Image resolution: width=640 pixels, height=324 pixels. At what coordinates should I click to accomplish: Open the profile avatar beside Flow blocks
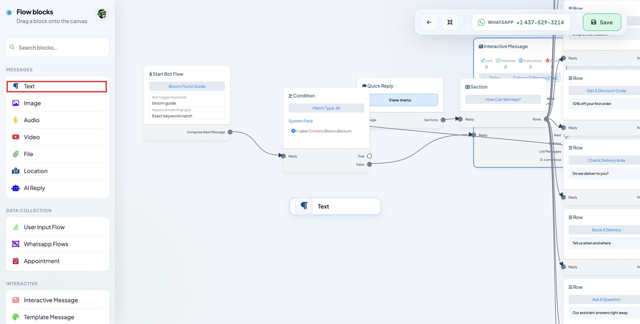[102, 14]
